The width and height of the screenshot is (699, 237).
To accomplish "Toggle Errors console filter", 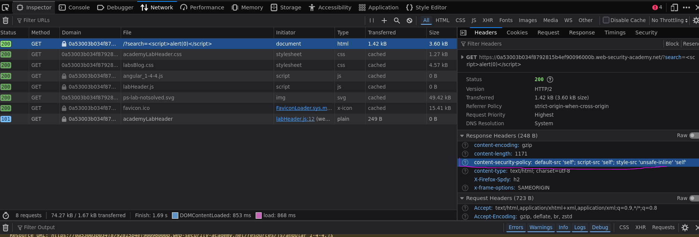I will pos(516,227).
